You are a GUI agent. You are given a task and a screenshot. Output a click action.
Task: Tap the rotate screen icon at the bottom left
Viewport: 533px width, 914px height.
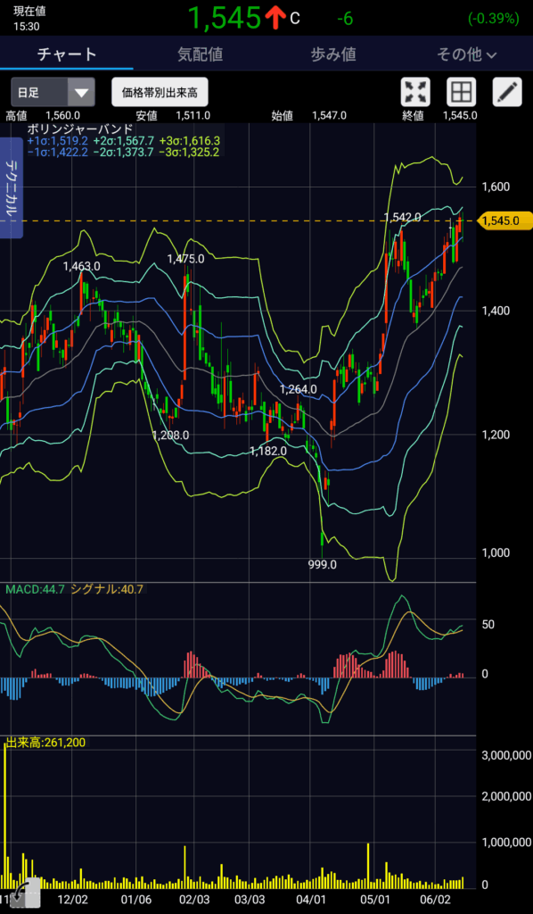click(26, 893)
